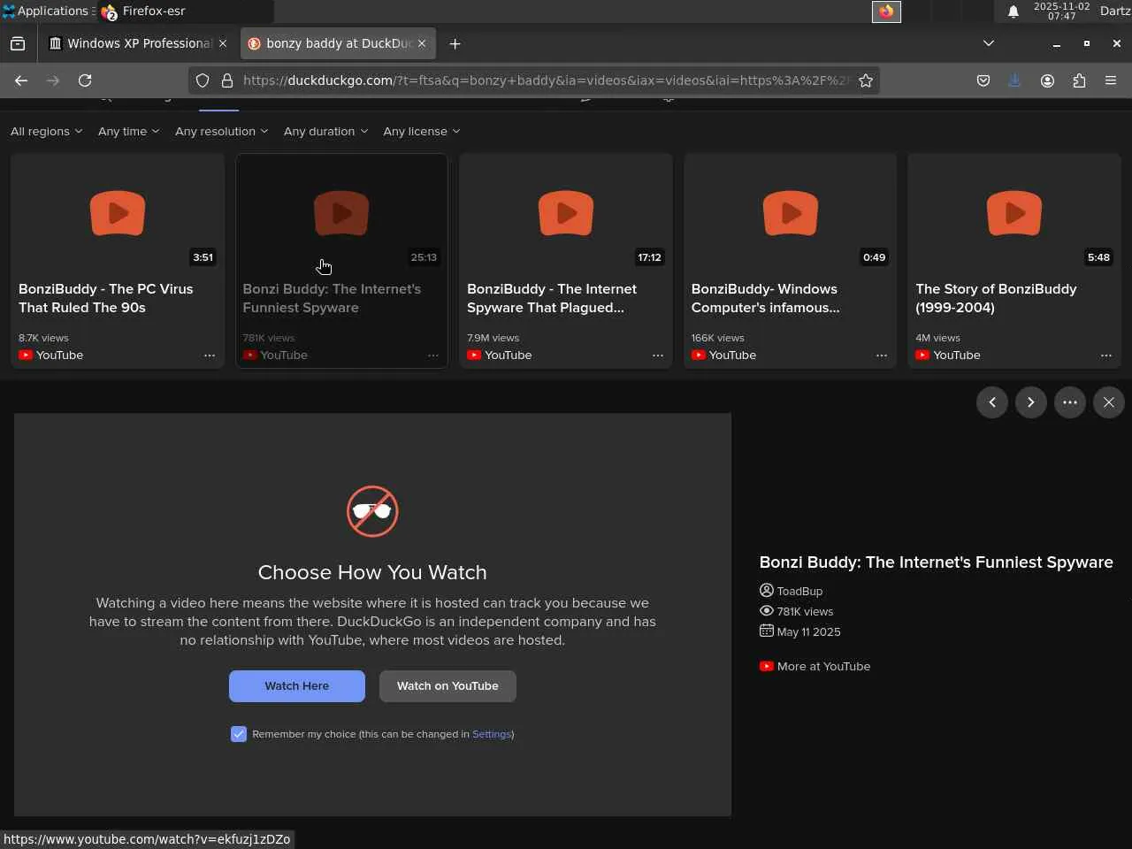This screenshot has height=849, width=1132.
Task: Click the address bar URL field
Action: click(x=546, y=80)
